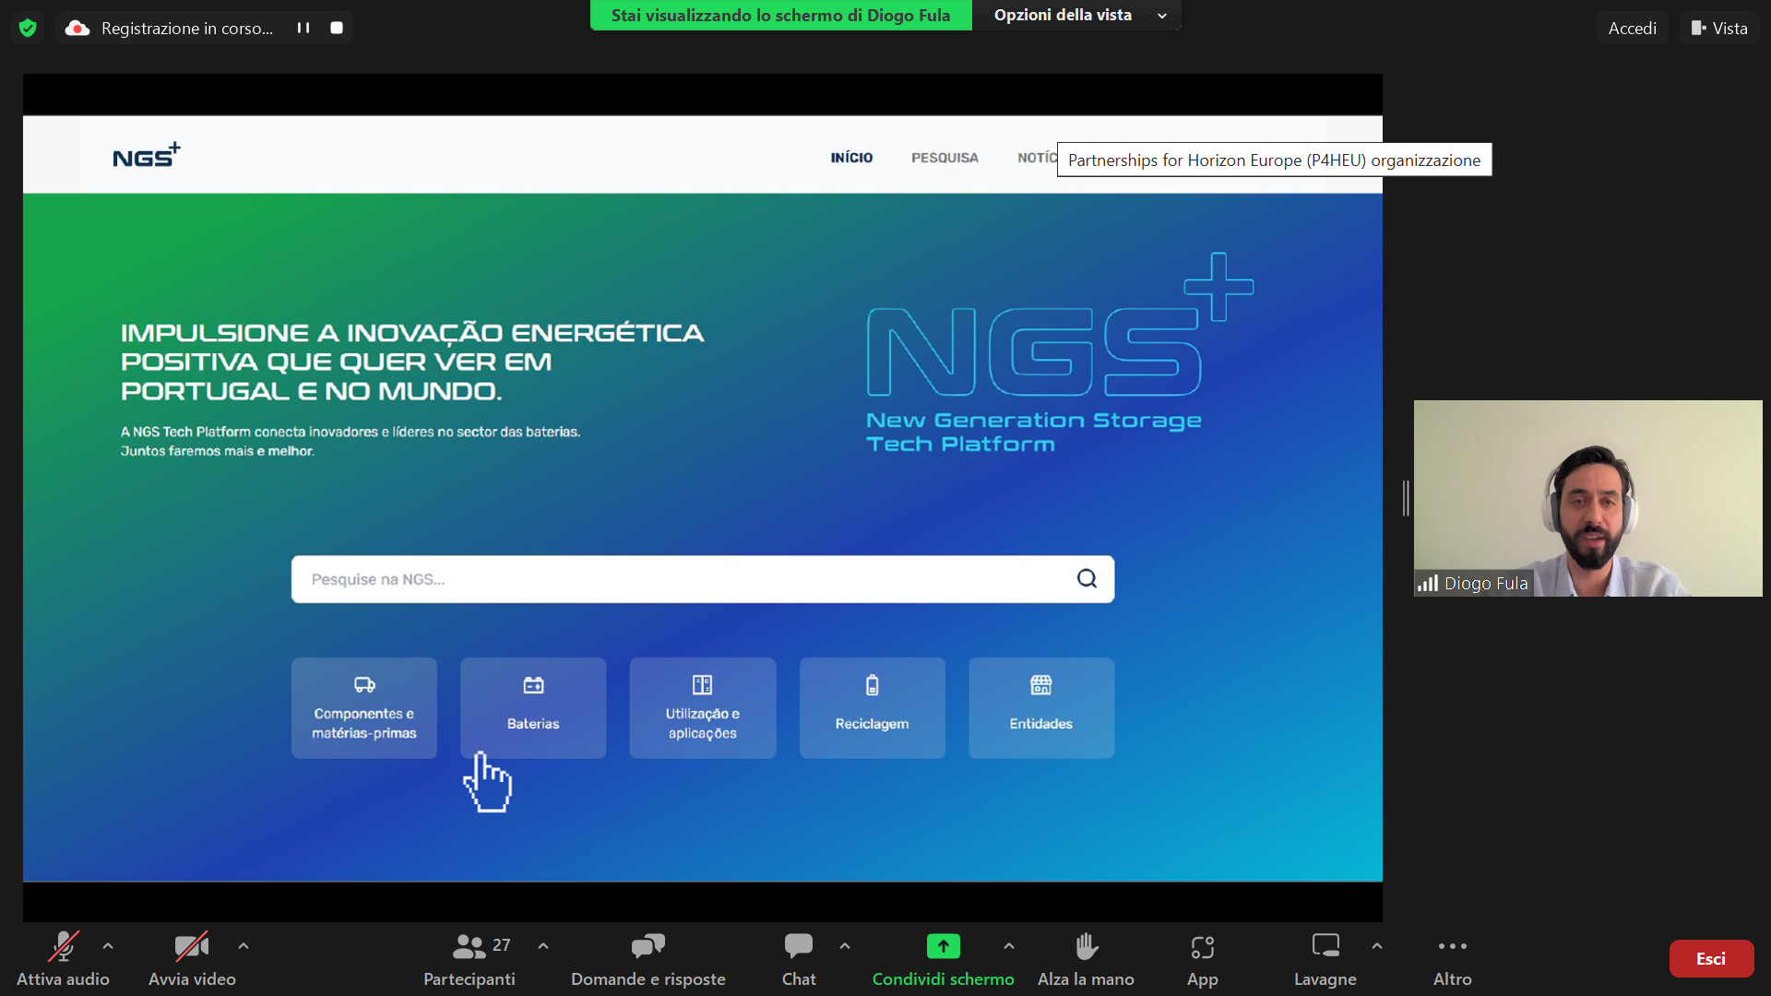Viewport: 1771px width, 996px height.
Task: Stop the recording with square button
Action: point(337,28)
